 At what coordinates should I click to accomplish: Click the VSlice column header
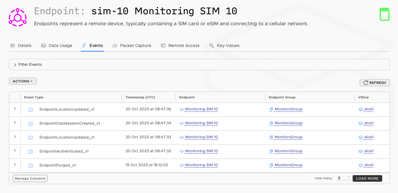click(x=363, y=97)
